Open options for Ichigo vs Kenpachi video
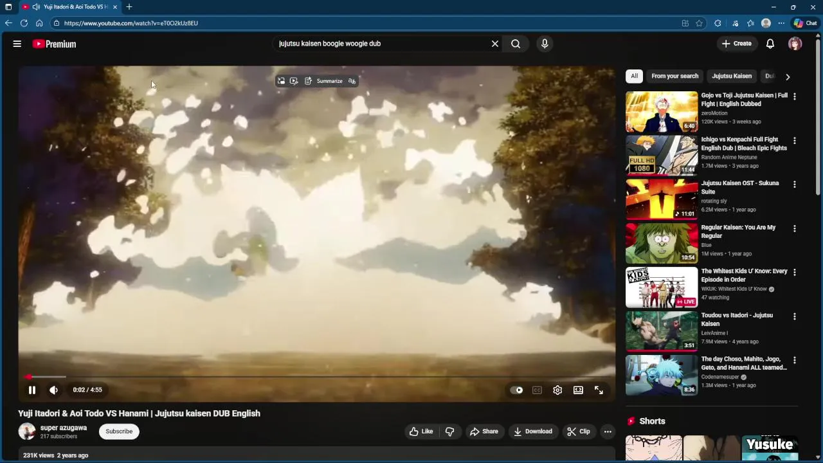Screen dimensions: 823x463 pyautogui.click(x=795, y=140)
